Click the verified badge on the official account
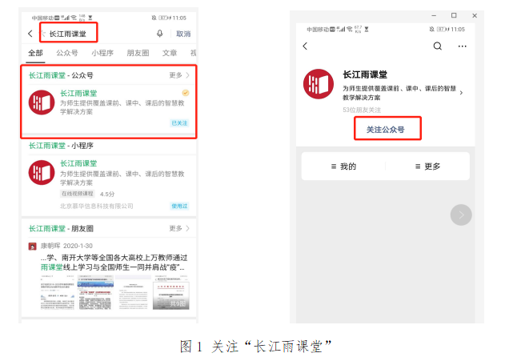Screen dimensions: 509x361 [186, 93]
